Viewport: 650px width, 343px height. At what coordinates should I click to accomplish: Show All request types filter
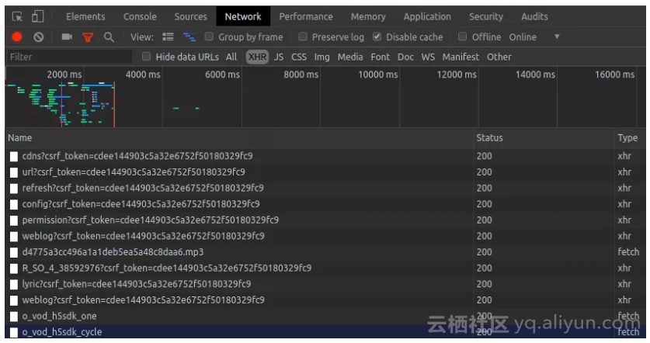(231, 57)
